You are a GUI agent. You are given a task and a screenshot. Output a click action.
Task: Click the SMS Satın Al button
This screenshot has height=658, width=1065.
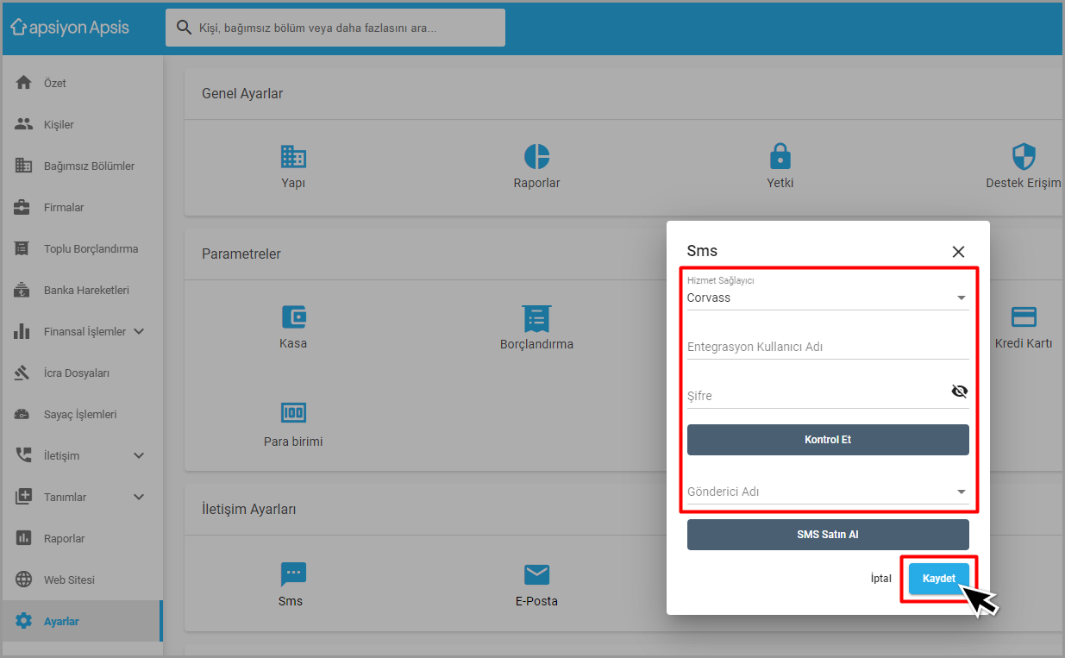coord(828,535)
